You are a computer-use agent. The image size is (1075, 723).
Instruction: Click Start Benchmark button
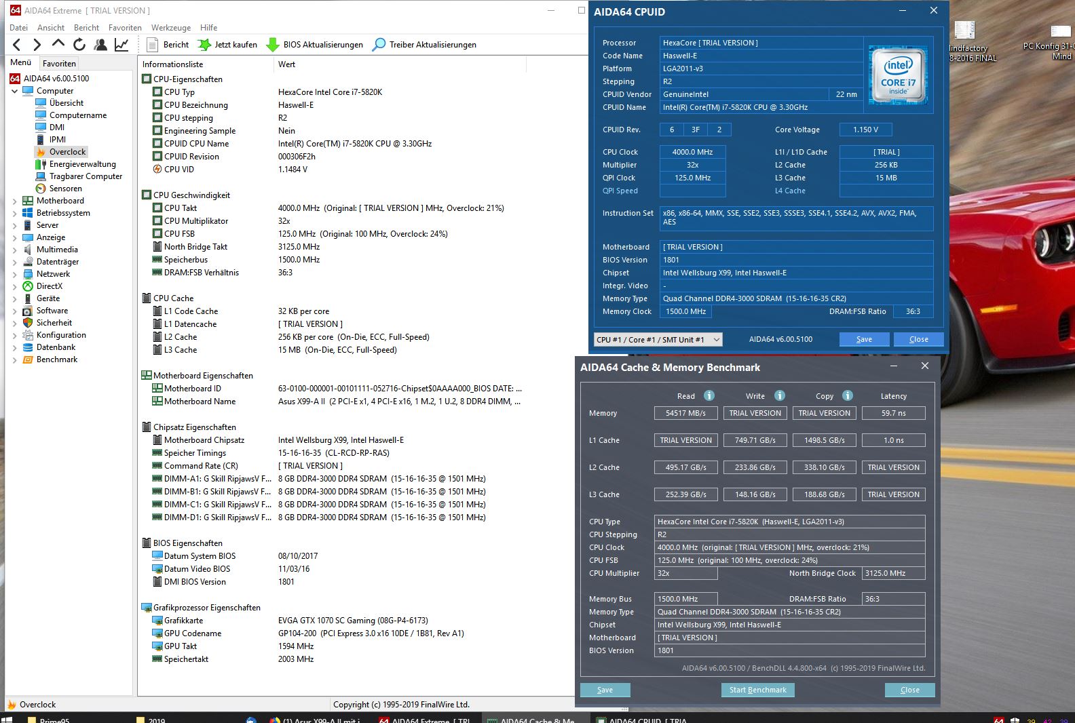click(757, 690)
